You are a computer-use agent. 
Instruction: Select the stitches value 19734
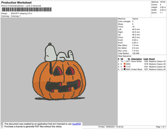point(163,2)
